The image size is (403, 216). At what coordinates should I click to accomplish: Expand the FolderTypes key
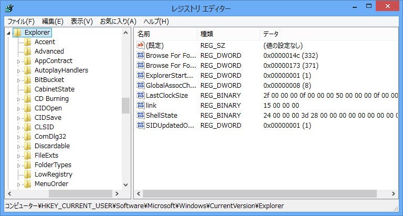tap(18, 166)
